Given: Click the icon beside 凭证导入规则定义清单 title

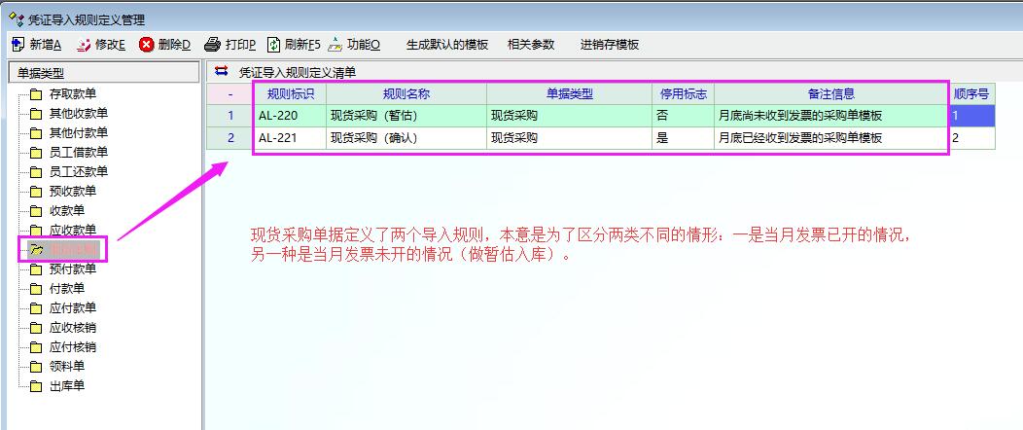Looking at the screenshot, I should pos(222,71).
